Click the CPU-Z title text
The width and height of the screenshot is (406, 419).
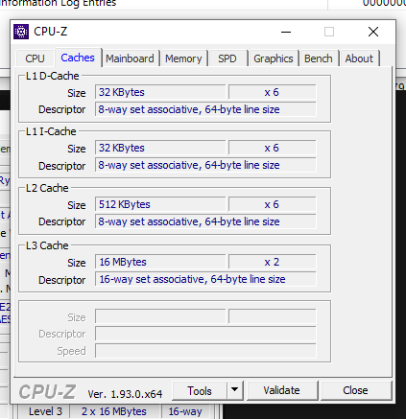(51, 32)
